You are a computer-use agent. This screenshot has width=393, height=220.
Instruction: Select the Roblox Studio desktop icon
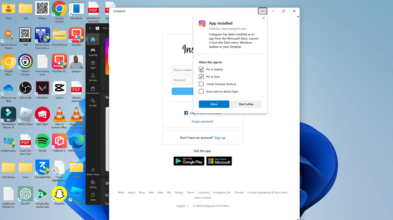[77, 196]
